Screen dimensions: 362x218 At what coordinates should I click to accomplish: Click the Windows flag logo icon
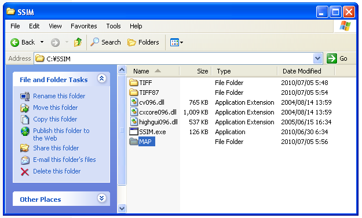click(x=345, y=26)
